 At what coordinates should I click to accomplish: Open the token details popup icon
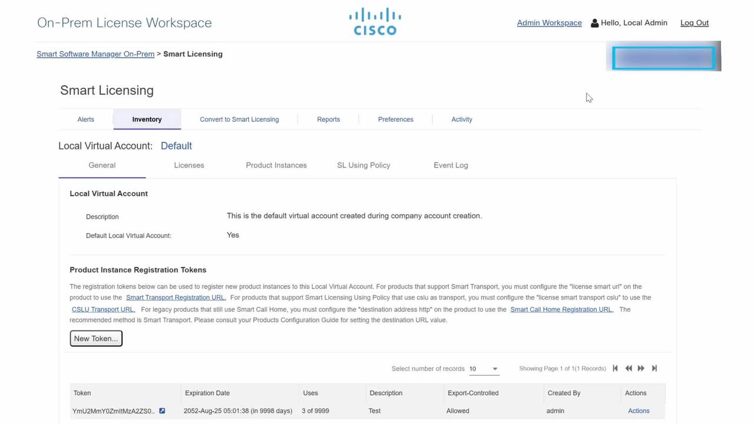coord(162,411)
